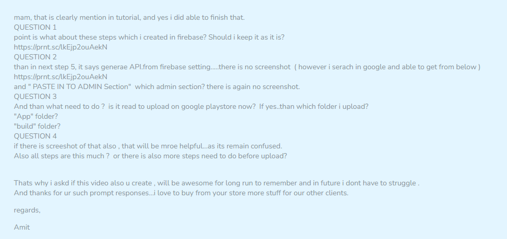Click the line starting "mam, that is clearly"
This screenshot has width=507, height=239.
click(129, 17)
